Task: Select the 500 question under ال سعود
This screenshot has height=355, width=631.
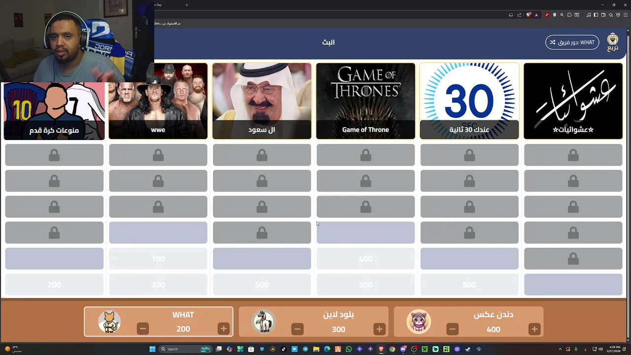Action: [262, 285]
